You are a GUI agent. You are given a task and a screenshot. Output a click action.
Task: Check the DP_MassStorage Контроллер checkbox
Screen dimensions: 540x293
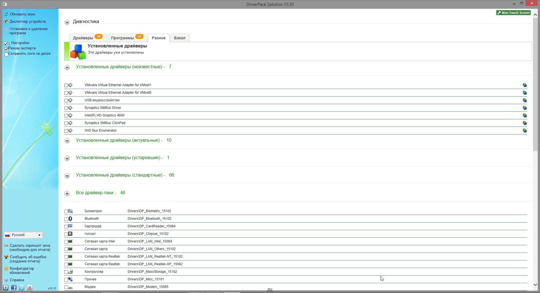click(x=66, y=272)
